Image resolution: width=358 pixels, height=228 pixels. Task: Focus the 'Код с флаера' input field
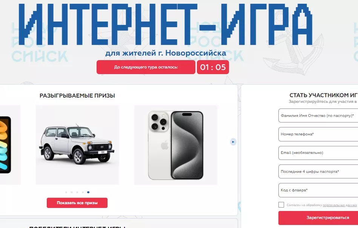[x=318, y=190]
